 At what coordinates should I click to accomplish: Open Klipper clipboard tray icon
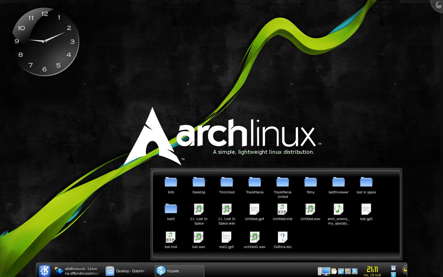pos(334,271)
